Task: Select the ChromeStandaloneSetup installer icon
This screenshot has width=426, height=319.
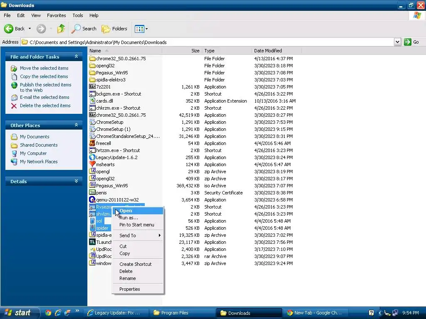Action: pyautogui.click(x=92, y=136)
